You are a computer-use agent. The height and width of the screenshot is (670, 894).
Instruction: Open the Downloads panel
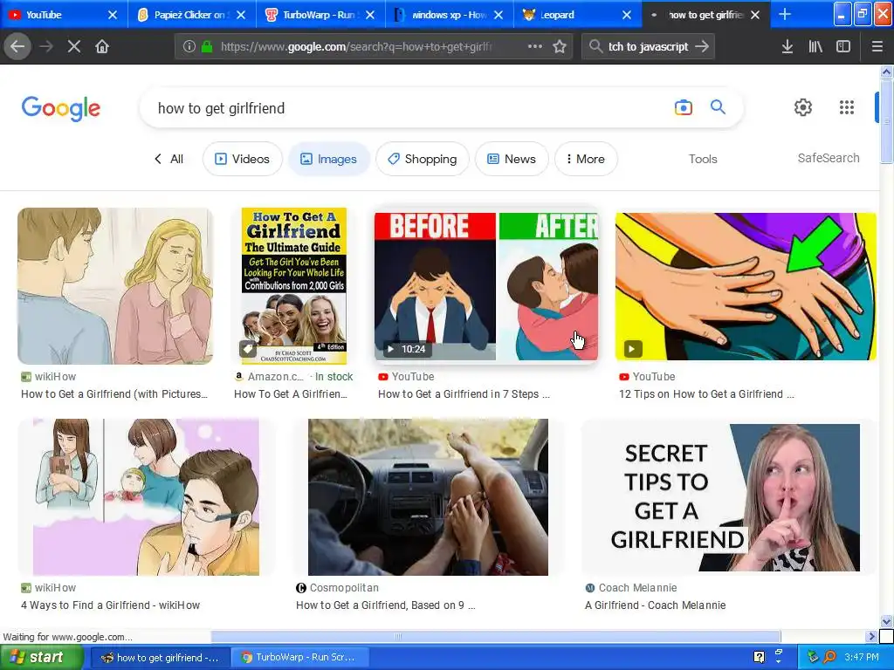click(787, 46)
